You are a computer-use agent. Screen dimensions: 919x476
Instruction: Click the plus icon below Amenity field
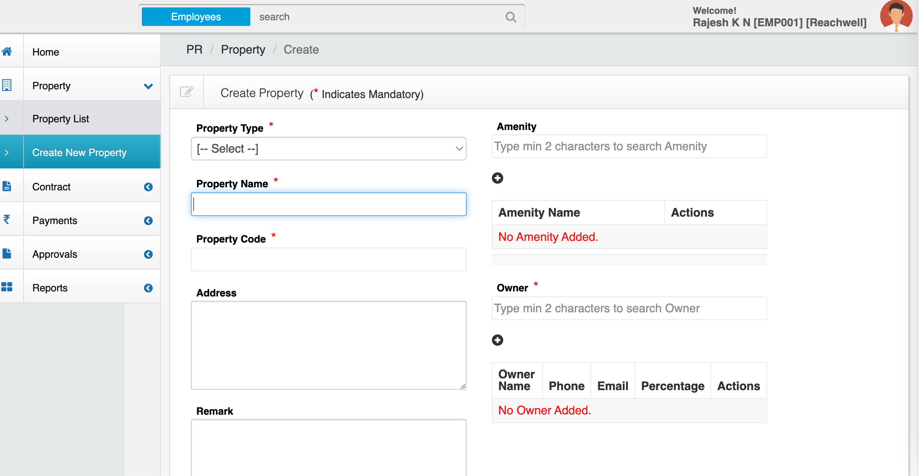point(497,178)
